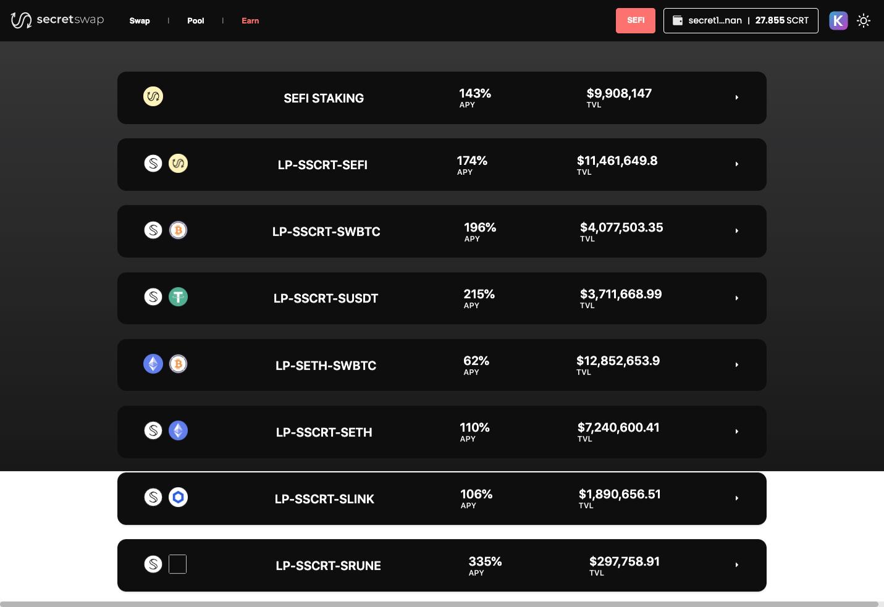Click the sSCRT icon in LP-SSCRT-SEFI pair

[x=153, y=163]
